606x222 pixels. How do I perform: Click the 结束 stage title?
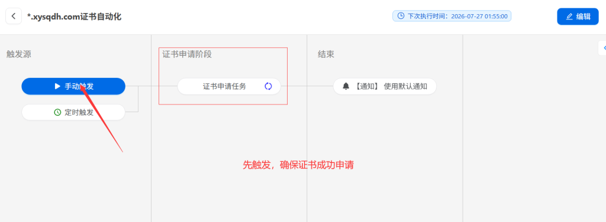(x=326, y=54)
